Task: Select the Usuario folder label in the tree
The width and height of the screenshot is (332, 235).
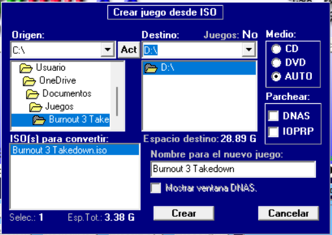Action: point(51,68)
